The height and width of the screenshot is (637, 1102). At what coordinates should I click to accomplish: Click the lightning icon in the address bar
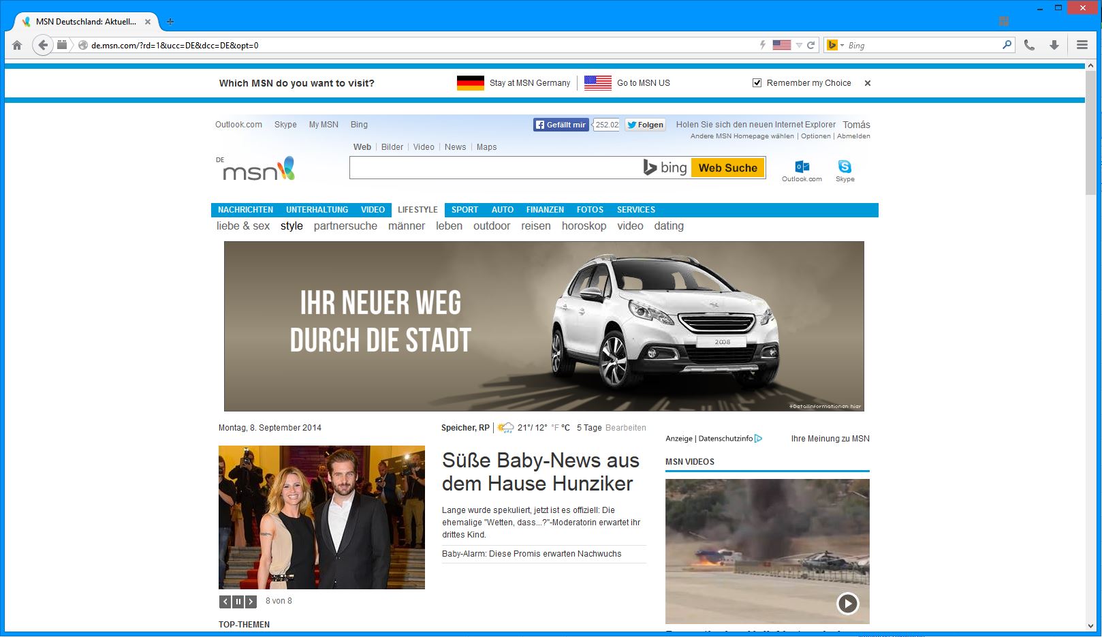pos(763,45)
